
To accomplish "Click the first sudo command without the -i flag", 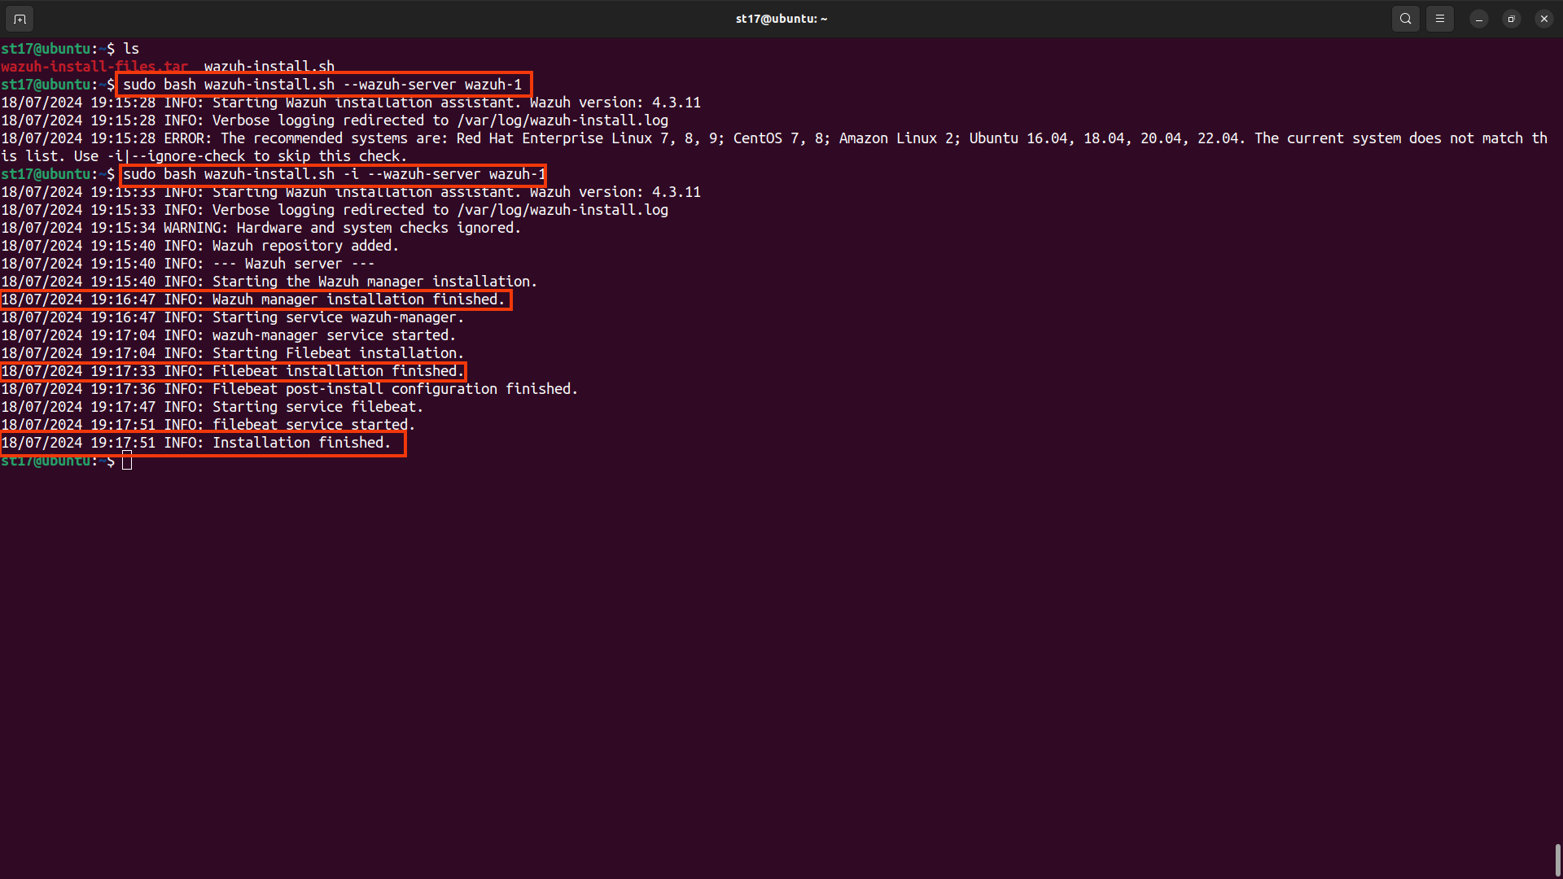I will click(x=322, y=85).
